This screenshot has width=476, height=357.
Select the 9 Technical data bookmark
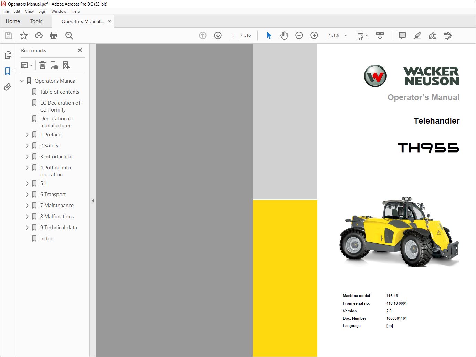point(59,228)
